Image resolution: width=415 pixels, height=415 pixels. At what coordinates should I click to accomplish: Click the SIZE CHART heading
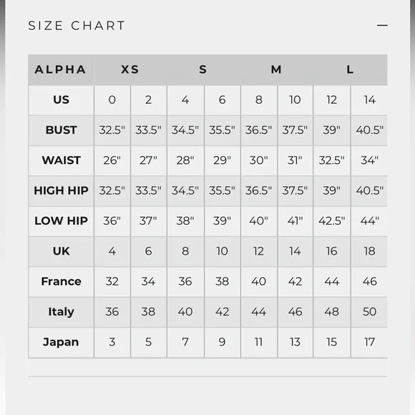[77, 26]
